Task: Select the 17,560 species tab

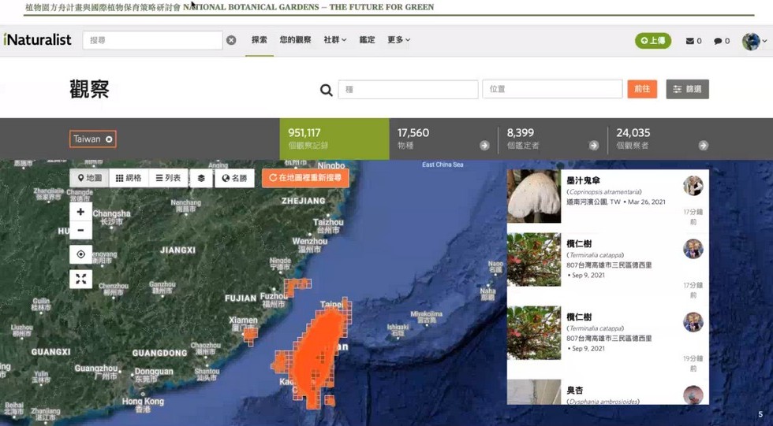Action: [443, 139]
